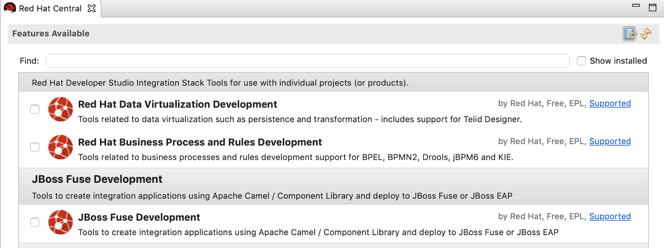The image size is (664, 248).
Task: Click the red hat icon on the tab
Action: tap(10, 8)
